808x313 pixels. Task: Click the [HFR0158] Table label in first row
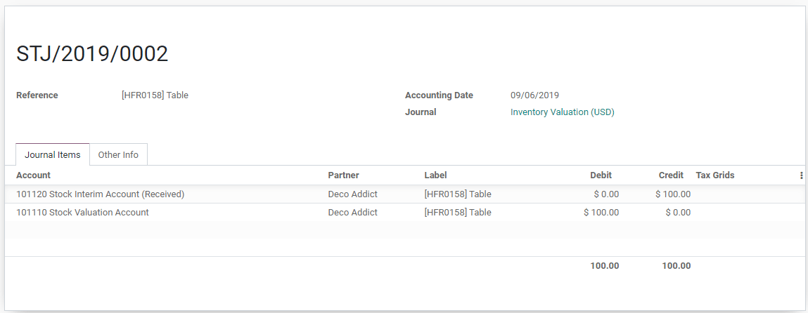tap(457, 194)
